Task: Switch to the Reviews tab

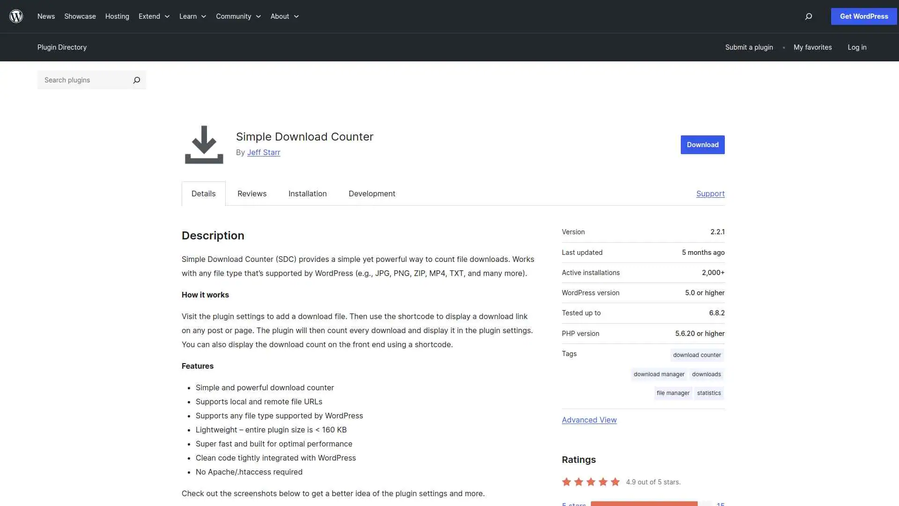Action: tap(251, 193)
